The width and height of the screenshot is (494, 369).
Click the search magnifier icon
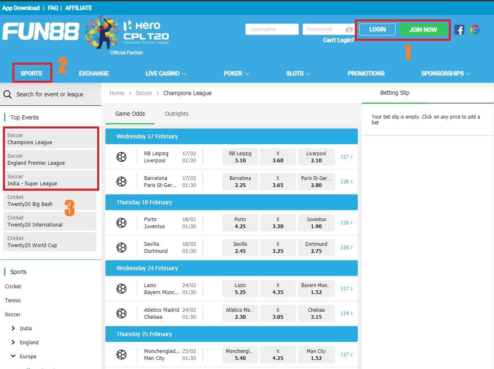pos(7,94)
